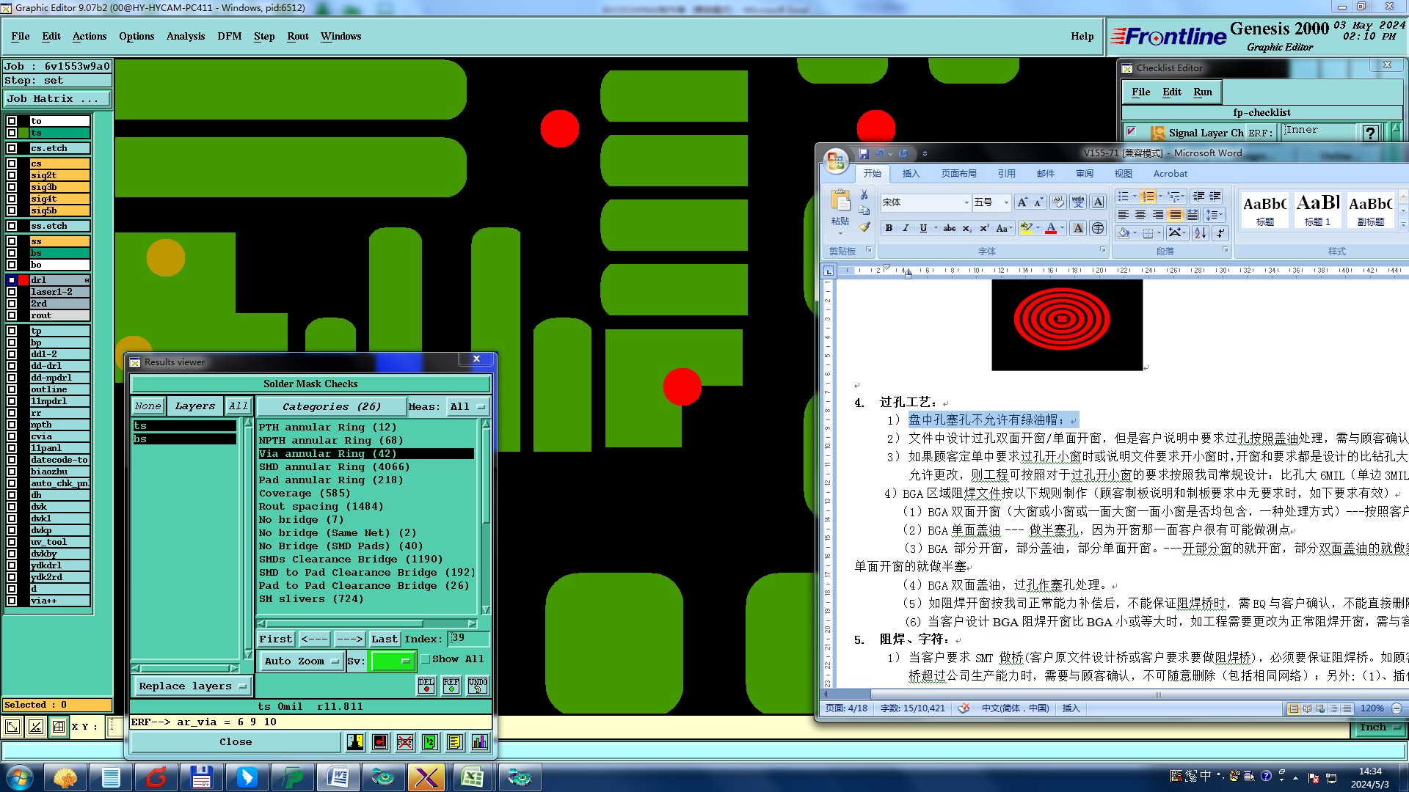Screen dimensions: 1409x792
Task: Expand the Replace layers dropdown
Action: pyautogui.click(x=192, y=686)
